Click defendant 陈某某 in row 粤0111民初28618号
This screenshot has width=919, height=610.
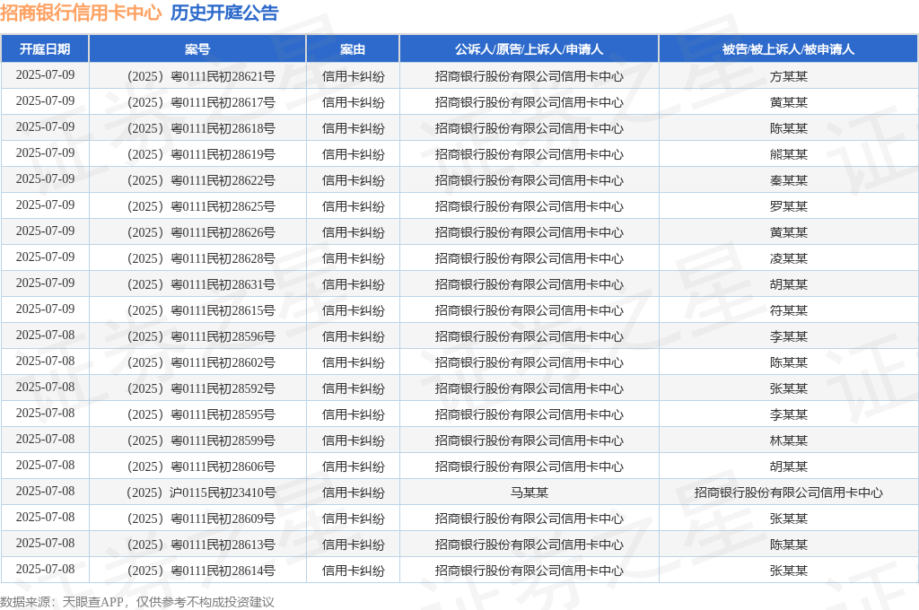click(x=788, y=128)
